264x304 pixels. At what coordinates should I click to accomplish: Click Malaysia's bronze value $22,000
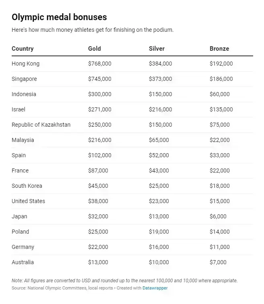(x=219, y=140)
